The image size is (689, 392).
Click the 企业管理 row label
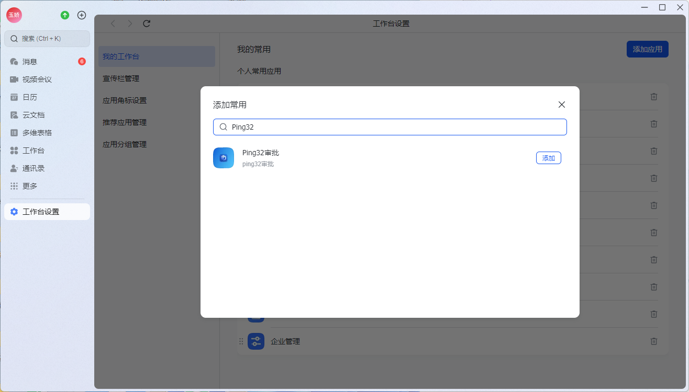[285, 341]
